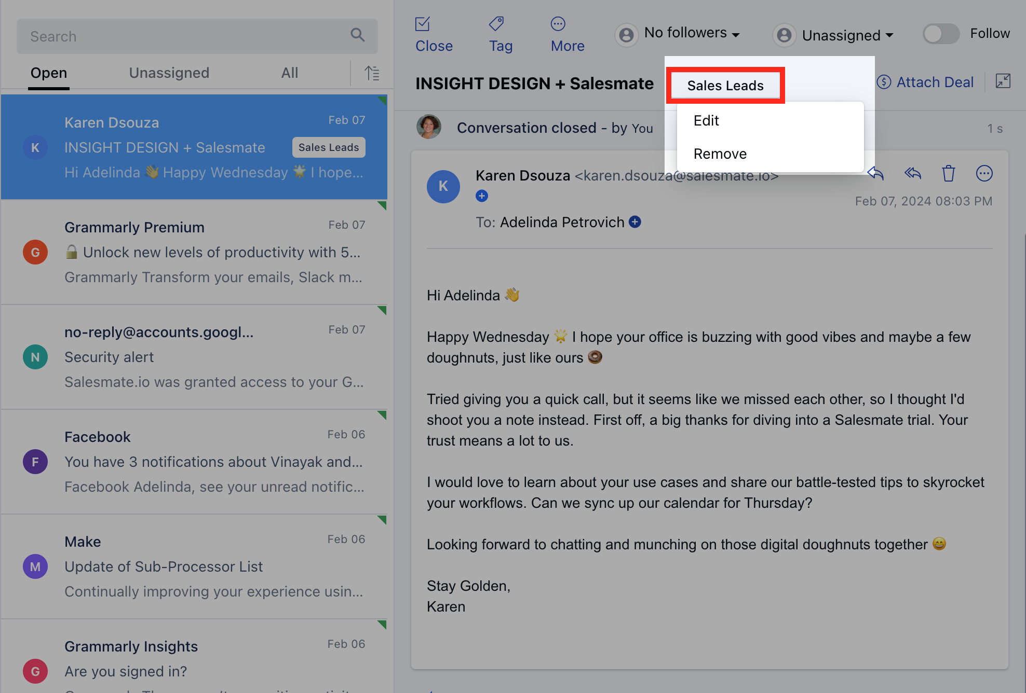The image size is (1026, 693).
Task: Select Edit in the tag menu
Action: pyautogui.click(x=706, y=121)
